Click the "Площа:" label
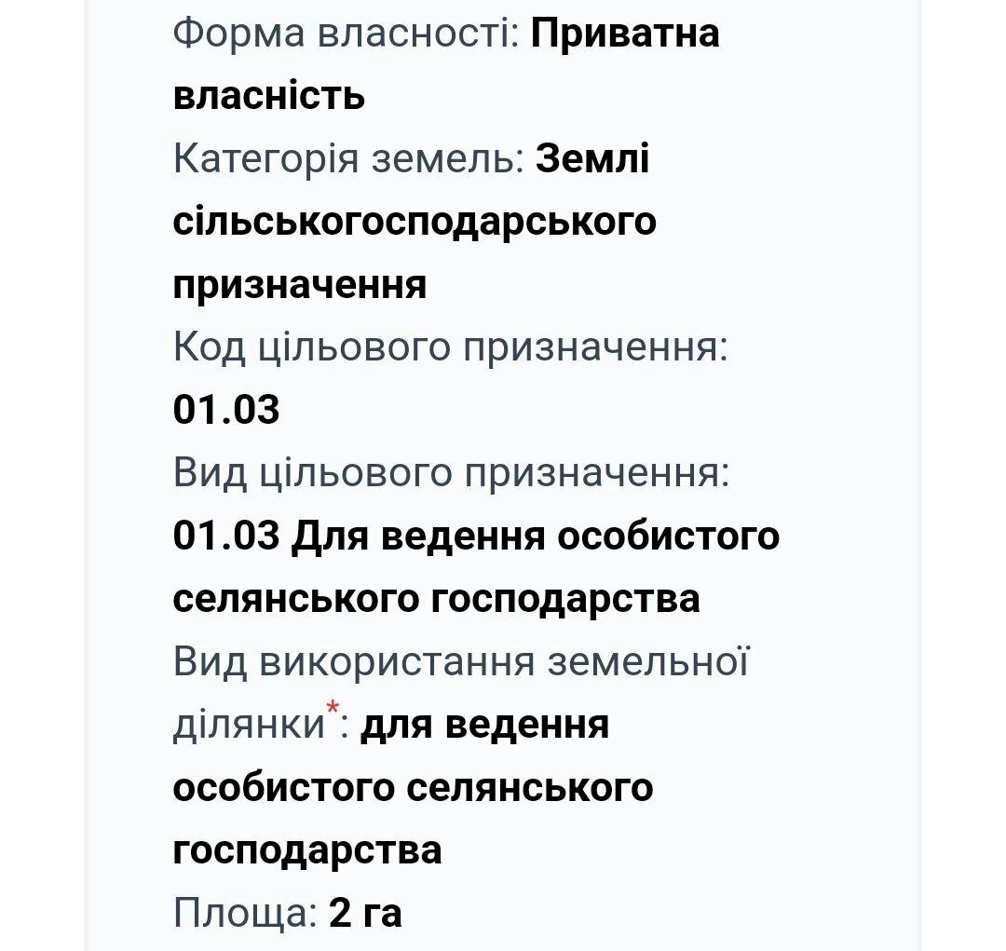This screenshot has height=951, width=1006. tap(246, 913)
